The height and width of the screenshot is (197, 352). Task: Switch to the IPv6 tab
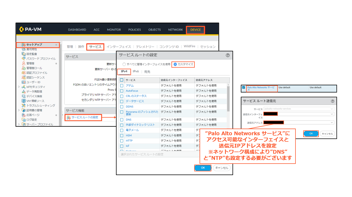tap(136, 72)
